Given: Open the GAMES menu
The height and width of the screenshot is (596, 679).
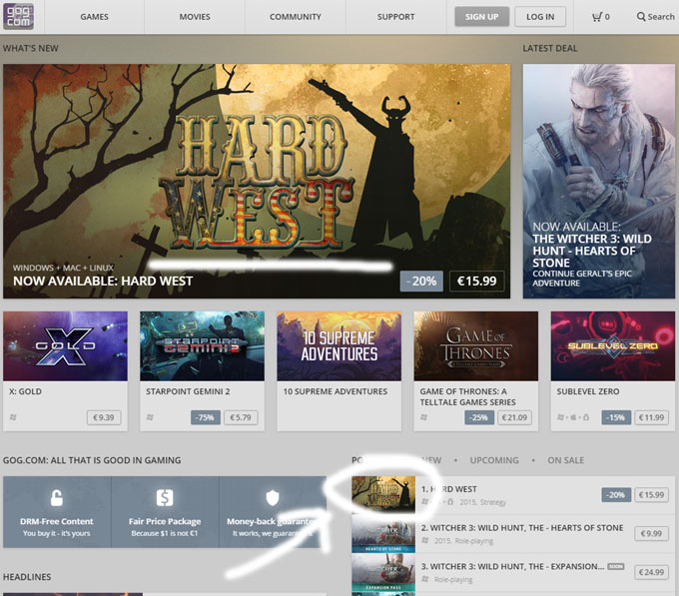Looking at the screenshot, I should point(94,17).
